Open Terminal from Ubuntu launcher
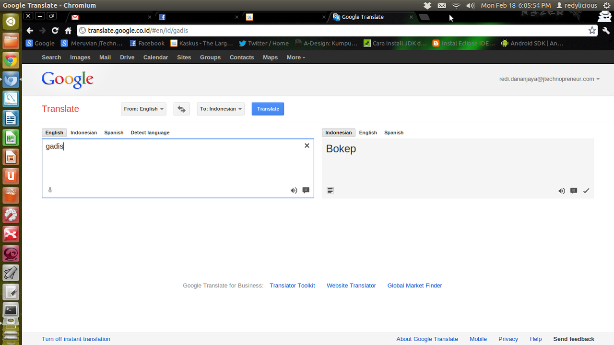This screenshot has width=614, height=345. pos(11,310)
